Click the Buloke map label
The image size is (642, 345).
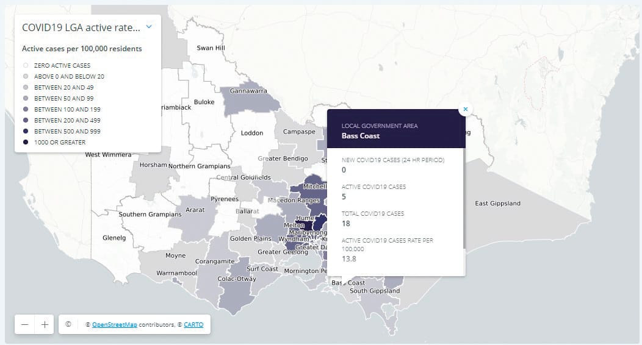click(x=204, y=102)
